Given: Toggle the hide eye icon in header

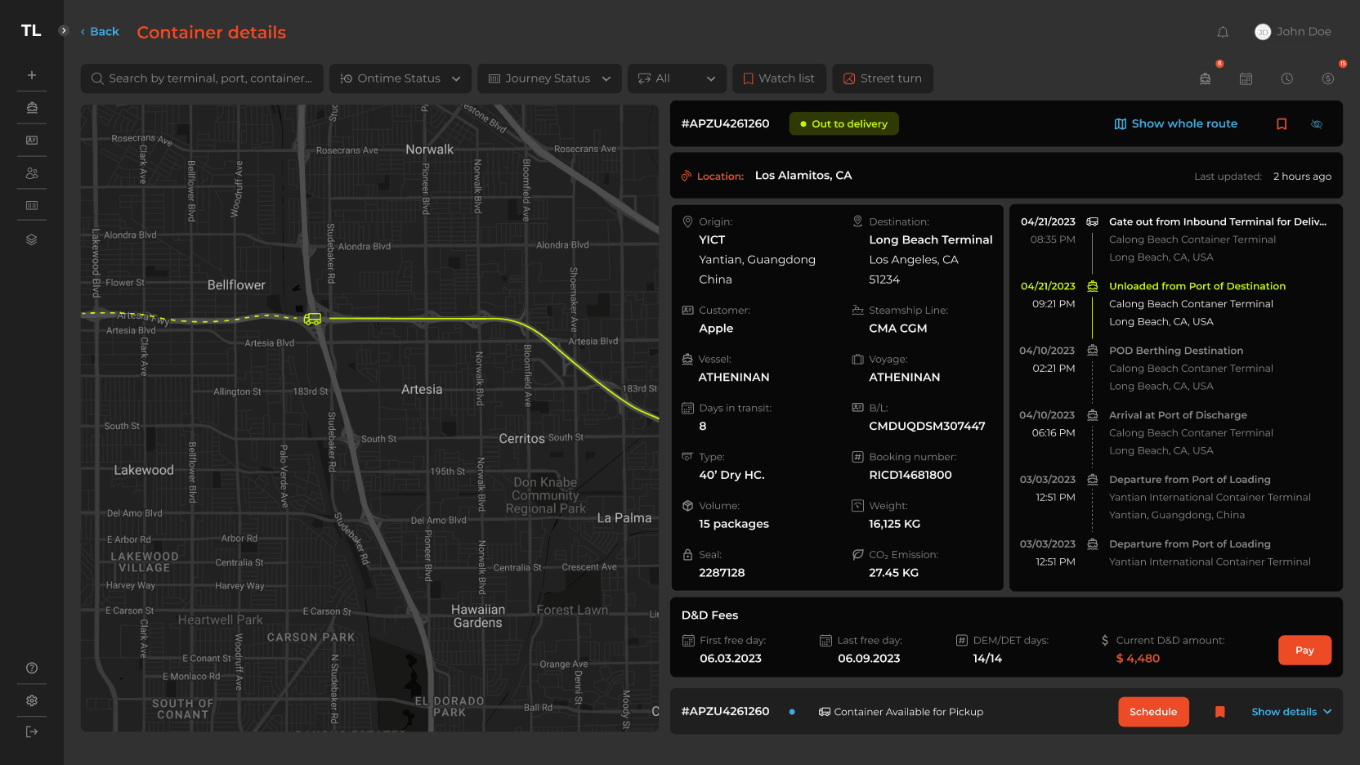Looking at the screenshot, I should click(1317, 124).
